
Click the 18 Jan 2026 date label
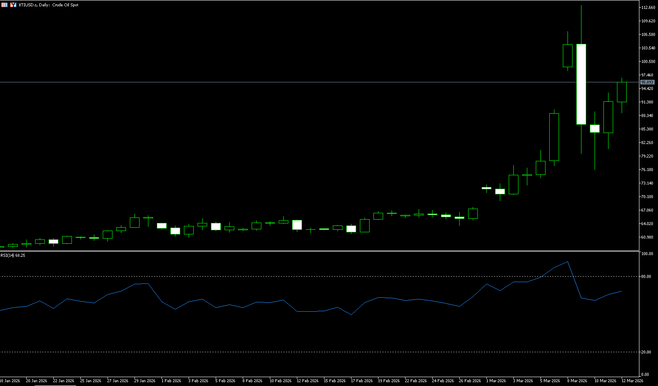[10, 381]
